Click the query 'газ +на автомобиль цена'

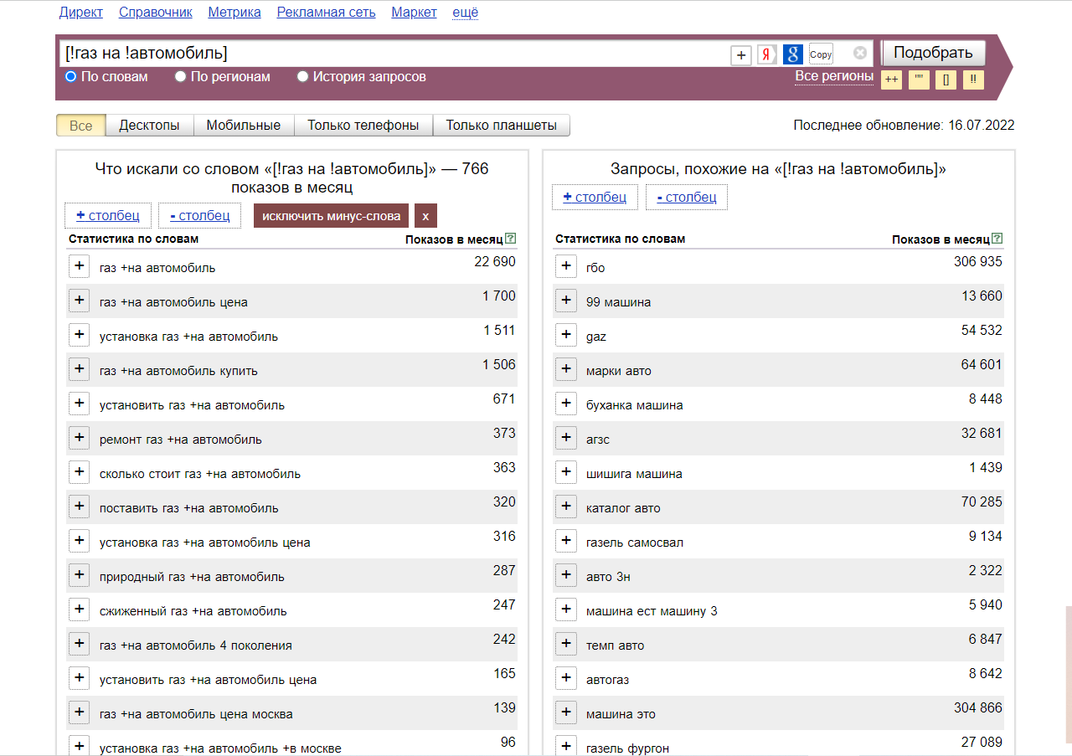tap(173, 302)
